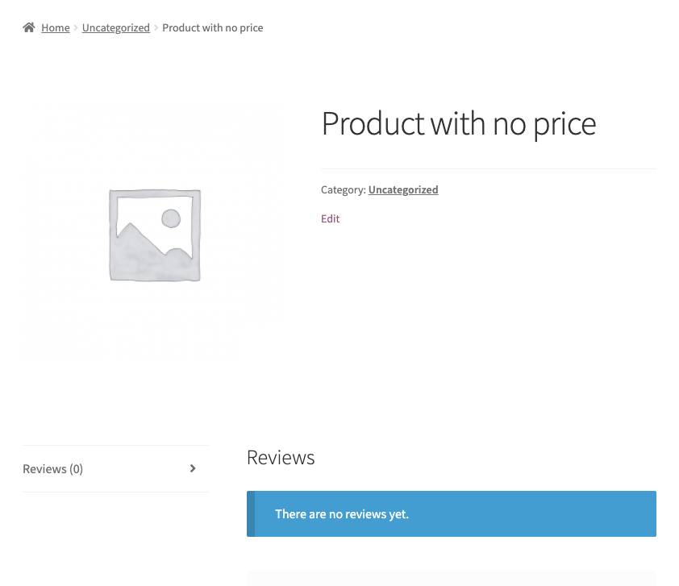Click the Edit link below the category
Screen dimensions: 679x586
point(330,218)
